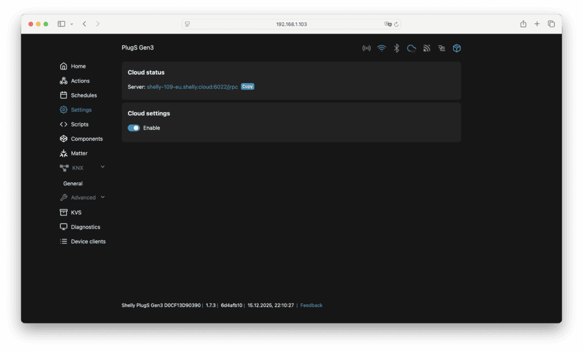Go to Scripts in the sidebar
Image resolution: width=583 pixels, height=351 pixels.
[79, 124]
